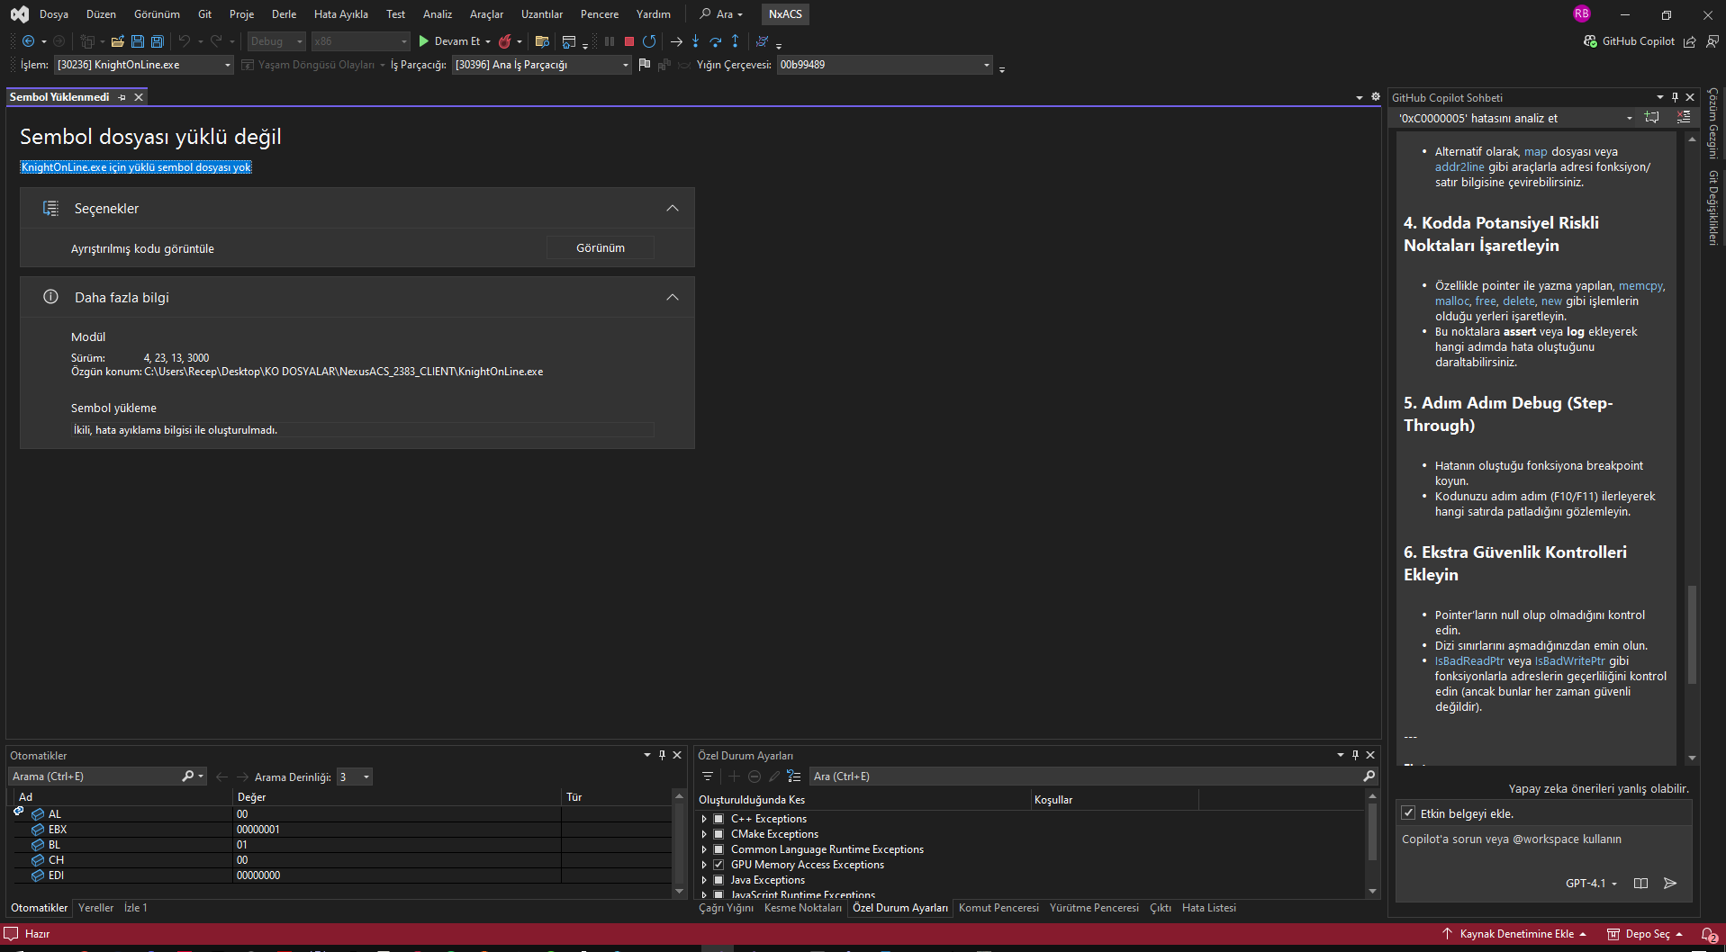The width and height of the screenshot is (1726, 952).
Task: Switch to the Hata Listesi tab
Action: point(1209,908)
